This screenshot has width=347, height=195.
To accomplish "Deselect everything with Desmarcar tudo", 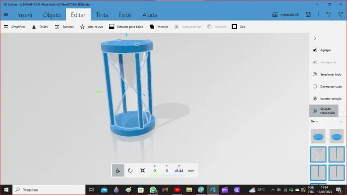I will click(327, 87).
